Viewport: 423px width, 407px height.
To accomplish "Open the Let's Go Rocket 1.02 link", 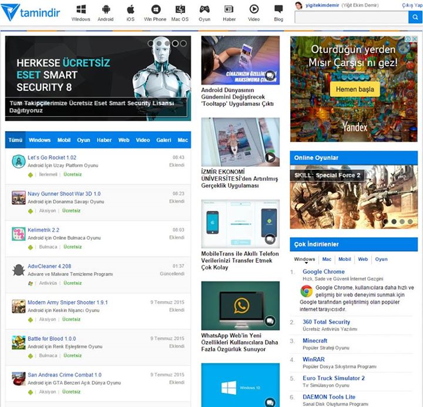I will (52, 157).
